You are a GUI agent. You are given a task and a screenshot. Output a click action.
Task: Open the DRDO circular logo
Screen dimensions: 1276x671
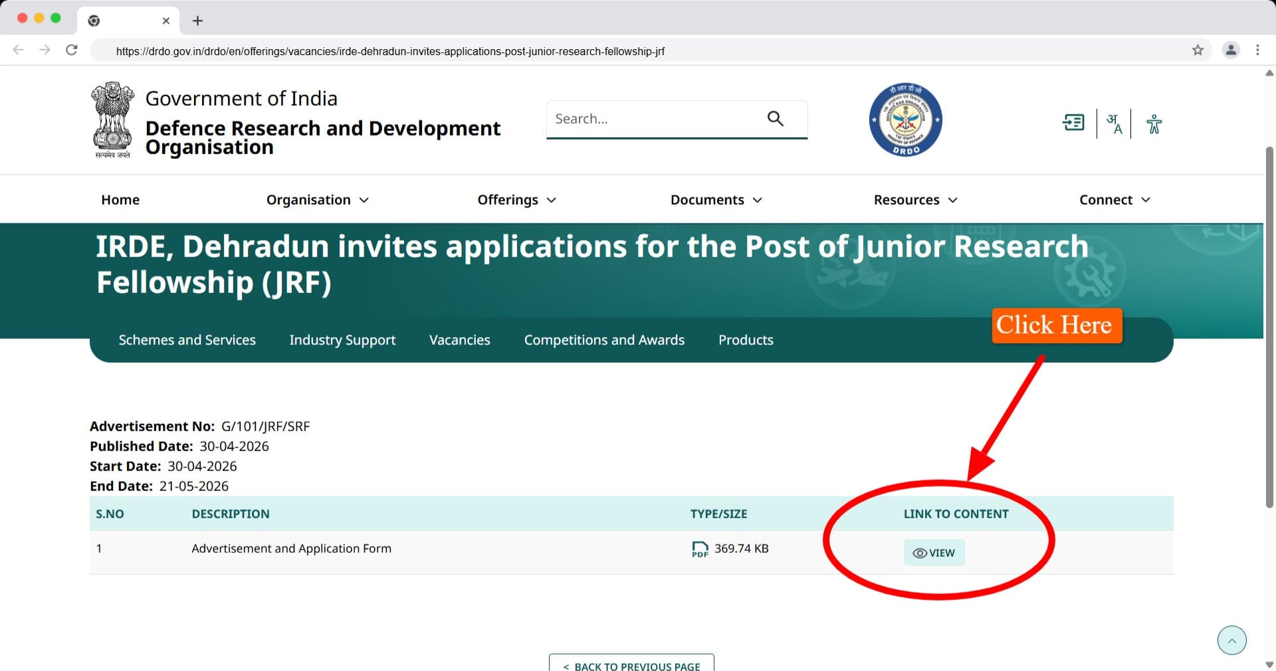[905, 120]
